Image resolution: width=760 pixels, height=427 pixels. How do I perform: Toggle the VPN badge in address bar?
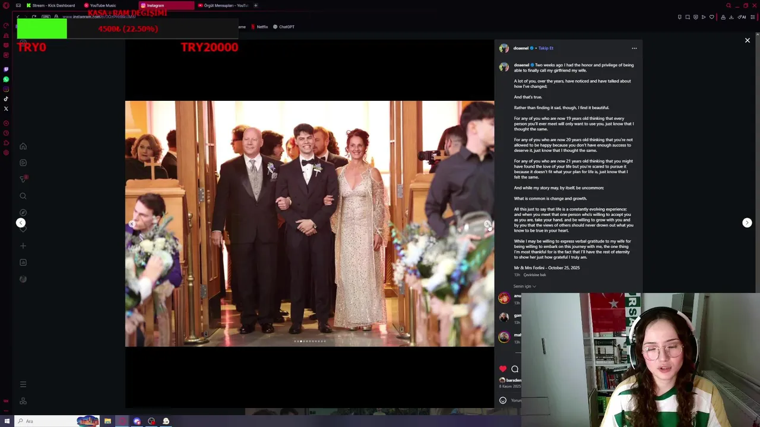point(46,17)
